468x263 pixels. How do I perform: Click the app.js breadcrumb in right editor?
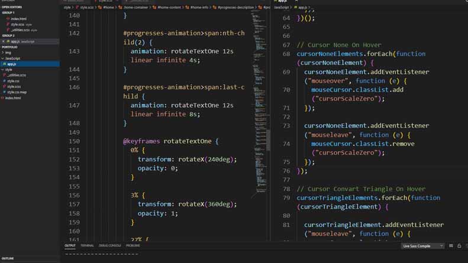click(x=302, y=8)
